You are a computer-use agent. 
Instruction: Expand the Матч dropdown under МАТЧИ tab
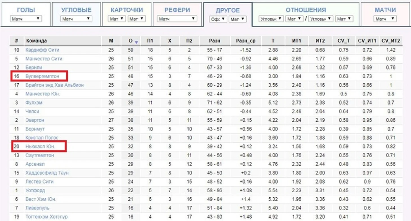385,19
